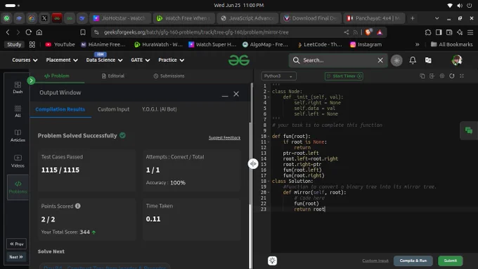Click the Custom Input link below editor
The image size is (478, 269).
click(x=375, y=261)
